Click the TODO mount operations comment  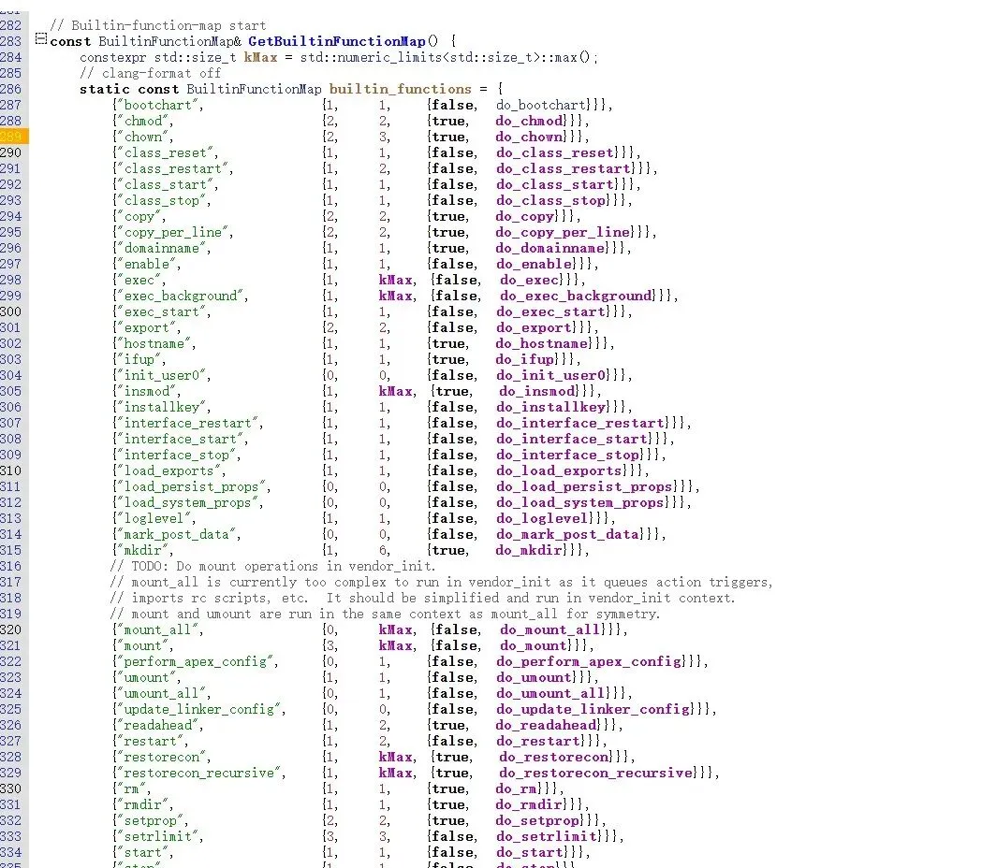click(x=272, y=566)
